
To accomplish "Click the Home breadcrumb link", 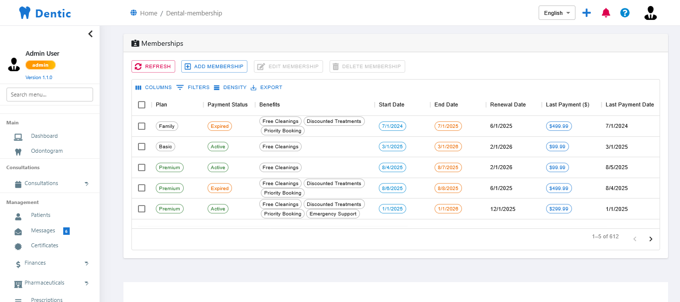I will point(148,13).
